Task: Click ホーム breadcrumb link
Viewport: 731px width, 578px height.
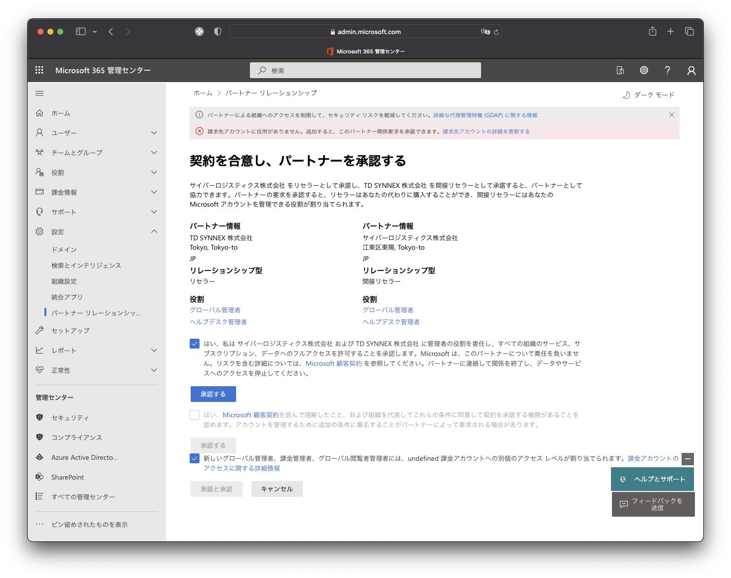Action: (203, 93)
